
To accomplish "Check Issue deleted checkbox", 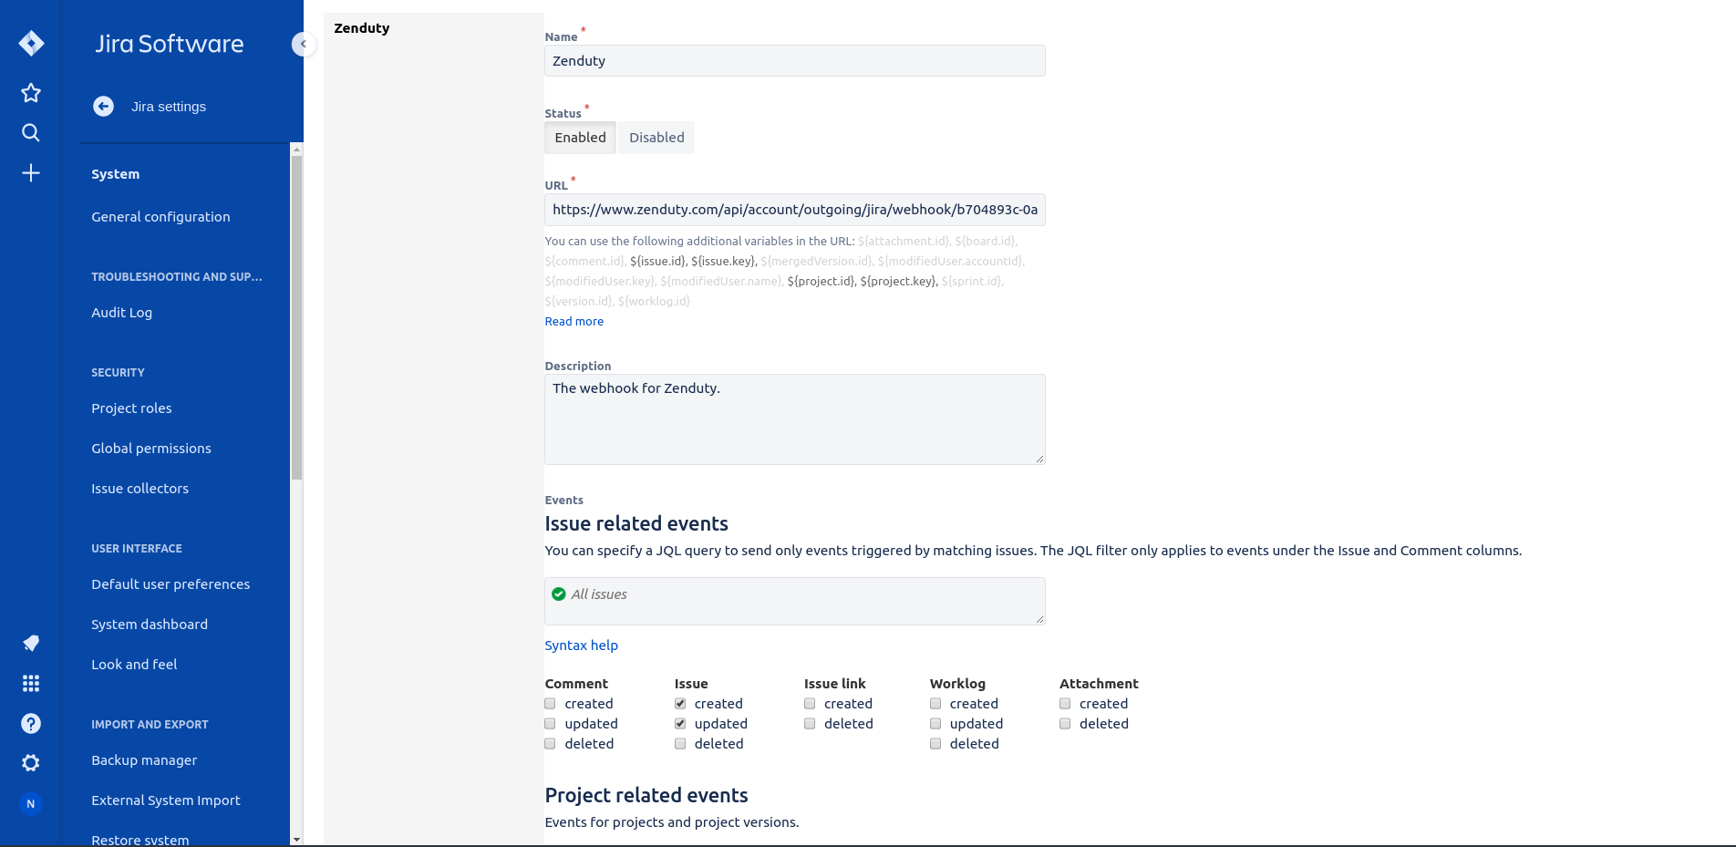I will (680, 744).
